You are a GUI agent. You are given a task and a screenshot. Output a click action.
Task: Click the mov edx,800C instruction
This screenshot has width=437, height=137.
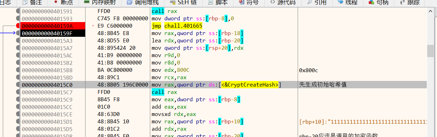coord(170,70)
